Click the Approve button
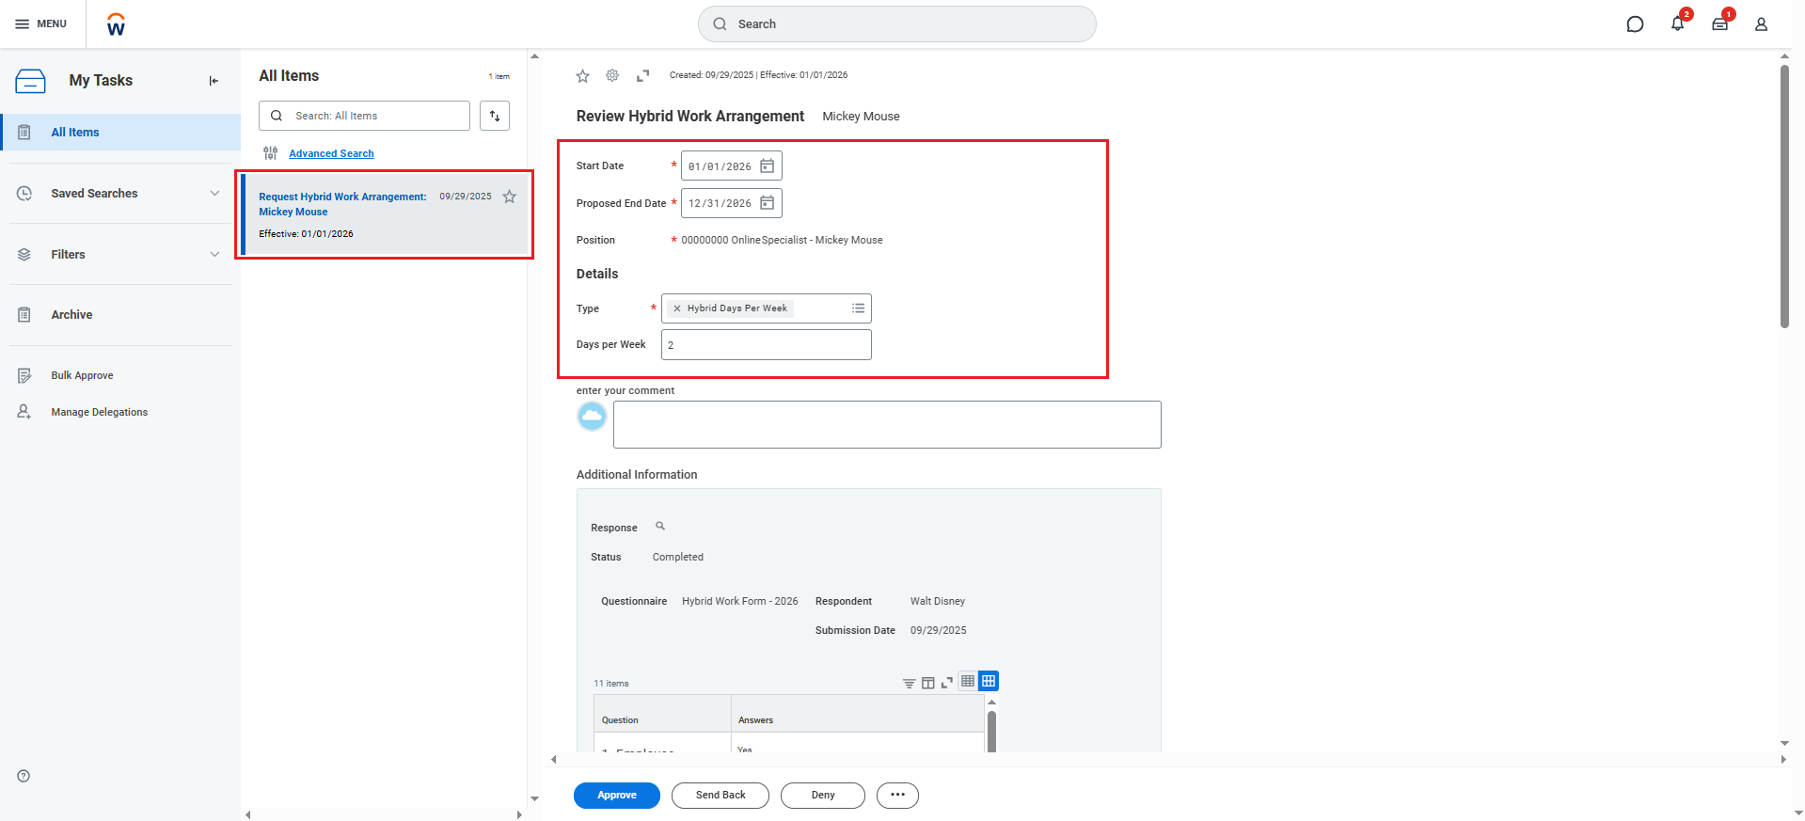 617,796
